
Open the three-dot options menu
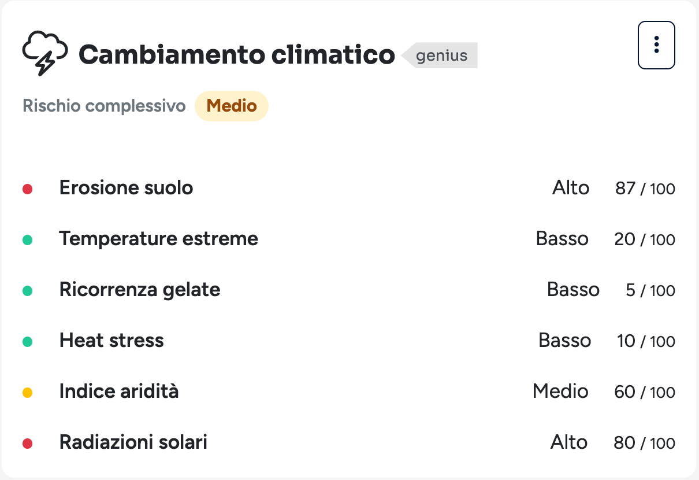coord(656,45)
